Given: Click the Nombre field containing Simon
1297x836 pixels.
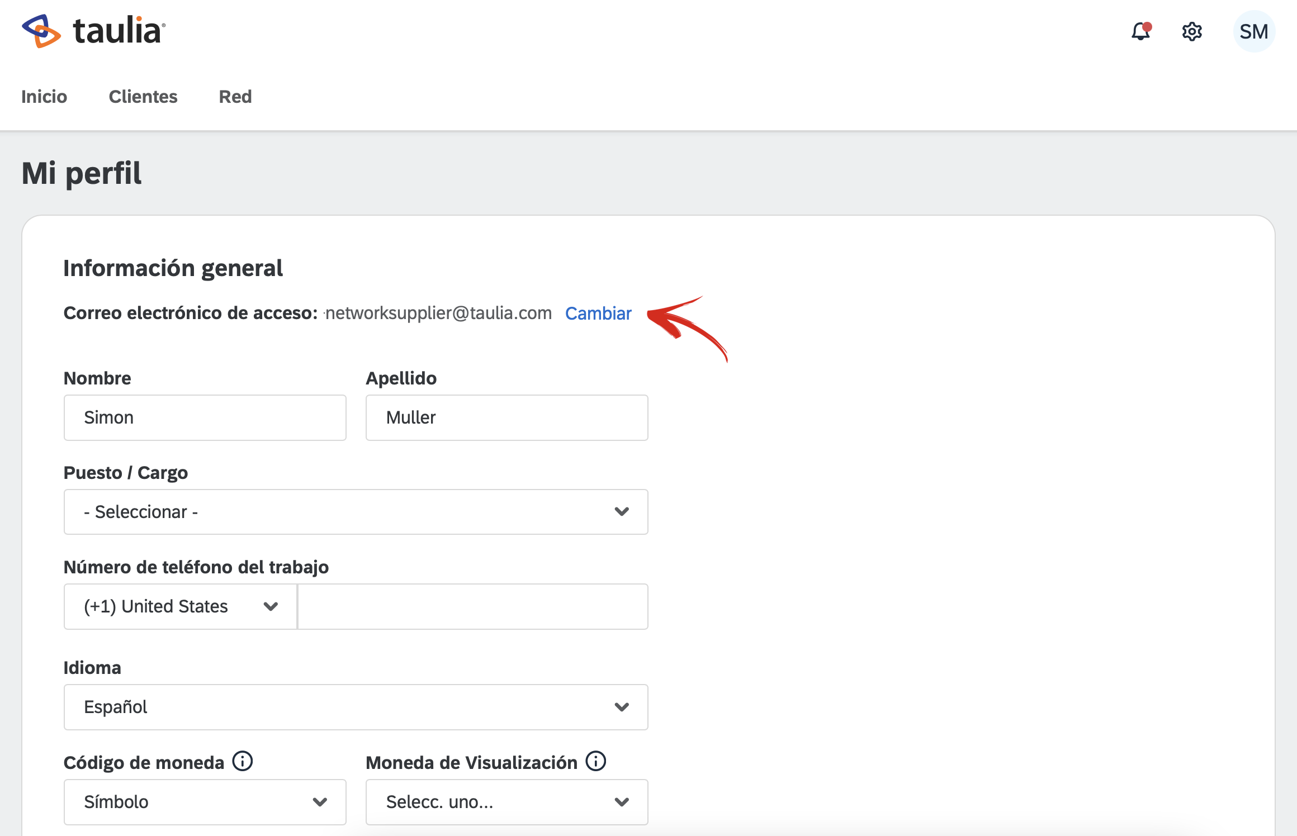Looking at the screenshot, I should tap(205, 417).
